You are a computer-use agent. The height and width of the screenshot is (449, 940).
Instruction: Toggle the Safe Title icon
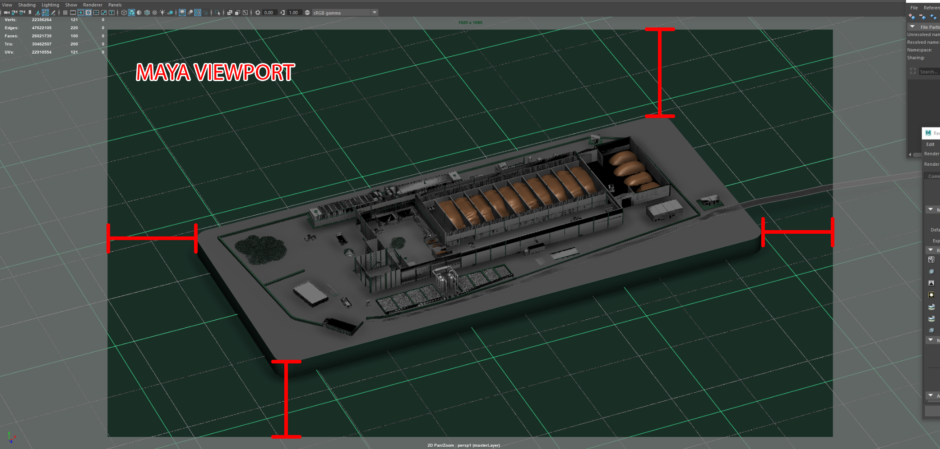pos(111,13)
